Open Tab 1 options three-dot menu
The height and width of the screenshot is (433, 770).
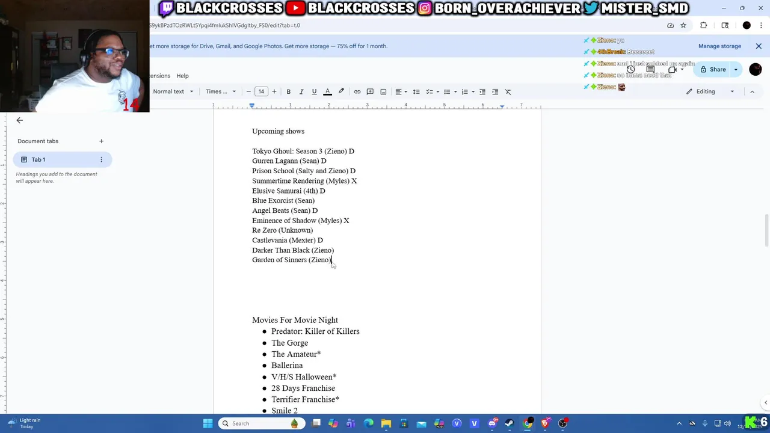(x=101, y=159)
